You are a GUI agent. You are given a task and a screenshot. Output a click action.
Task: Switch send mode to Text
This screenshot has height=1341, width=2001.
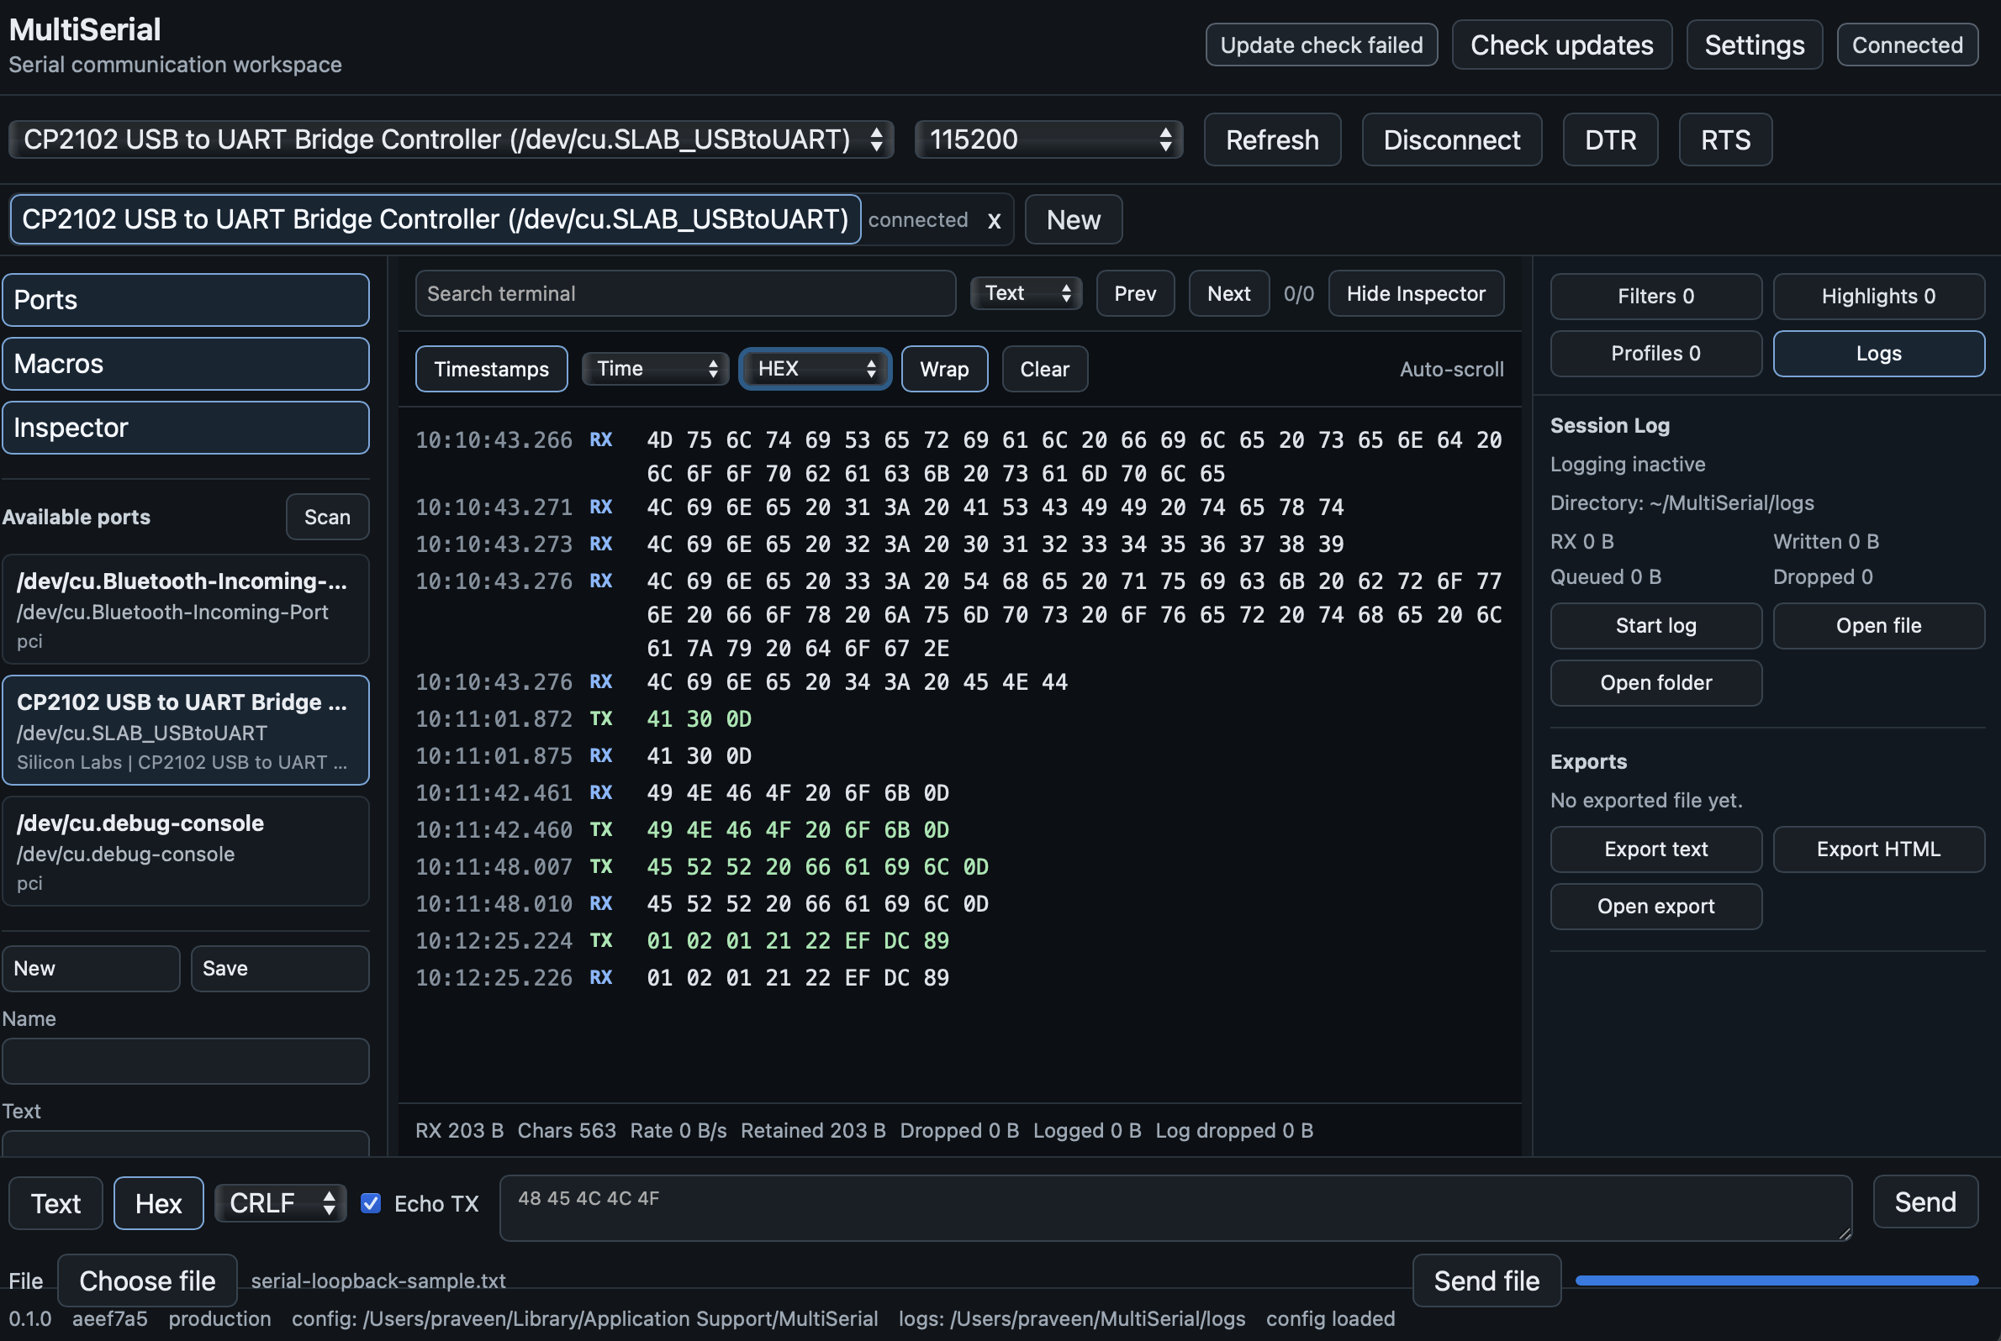(55, 1203)
